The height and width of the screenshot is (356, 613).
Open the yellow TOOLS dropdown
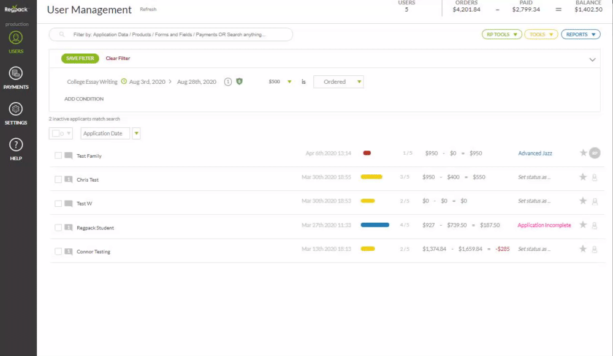point(541,34)
